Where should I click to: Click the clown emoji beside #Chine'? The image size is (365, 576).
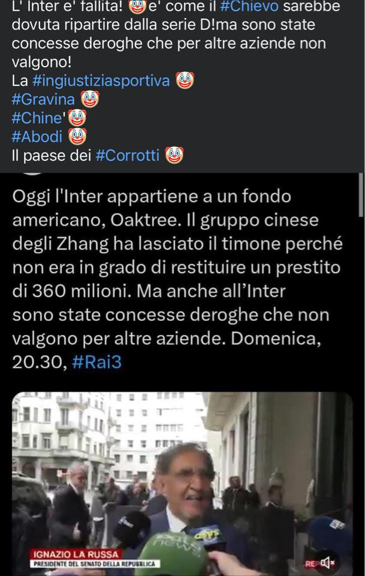click(x=77, y=118)
